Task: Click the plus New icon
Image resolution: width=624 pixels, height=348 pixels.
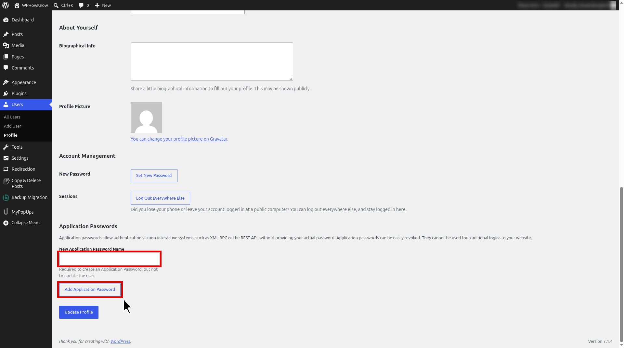Action: click(x=97, y=5)
